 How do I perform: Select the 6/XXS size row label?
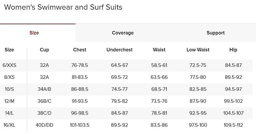(x=9, y=65)
